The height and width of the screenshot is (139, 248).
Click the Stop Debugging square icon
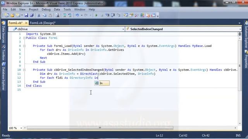click(102, 15)
